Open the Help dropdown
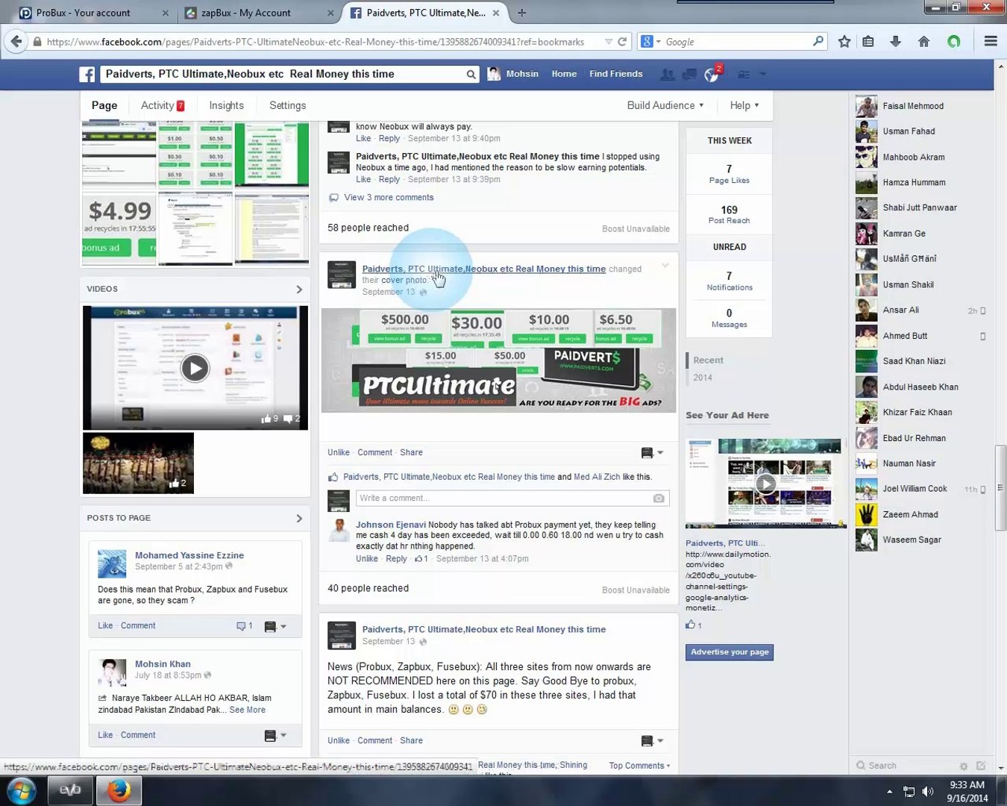The height and width of the screenshot is (806, 1007). pyautogui.click(x=744, y=105)
